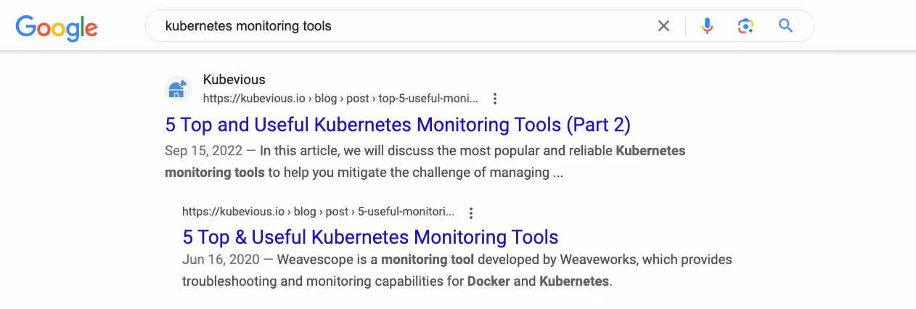Start voice search with microphone icon
This screenshot has width=916, height=309.
tap(707, 26)
